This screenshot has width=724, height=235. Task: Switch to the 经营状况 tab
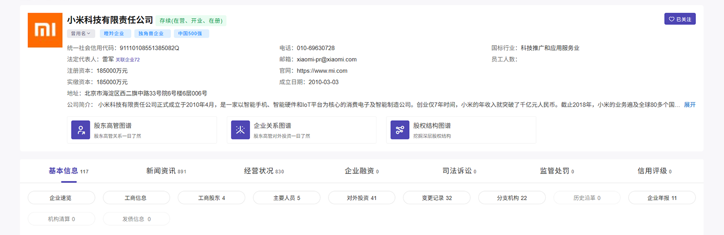(x=264, y=171)
